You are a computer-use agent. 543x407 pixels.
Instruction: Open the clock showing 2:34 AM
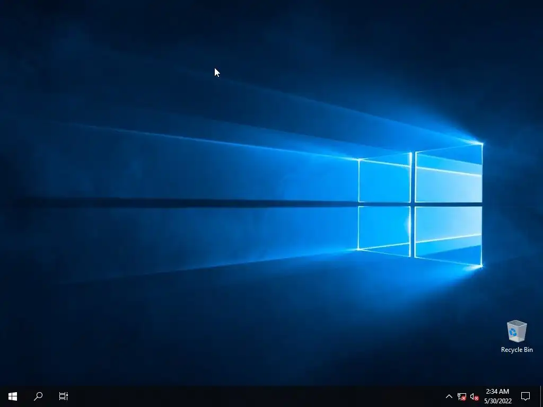click(x=498, y=396)
